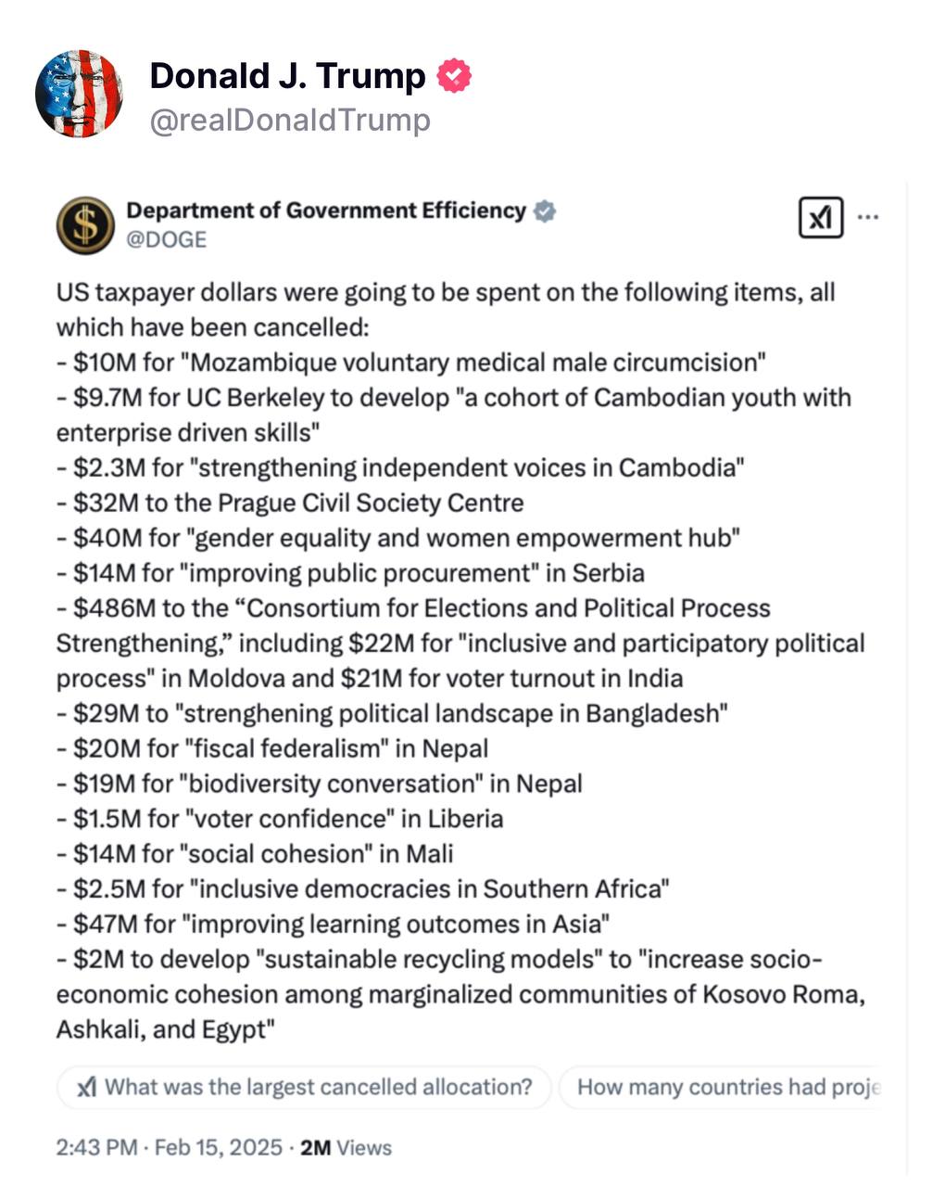Click the 2:43 PM timestamp
945x1187 pixels.
[x=96, y=1148]
